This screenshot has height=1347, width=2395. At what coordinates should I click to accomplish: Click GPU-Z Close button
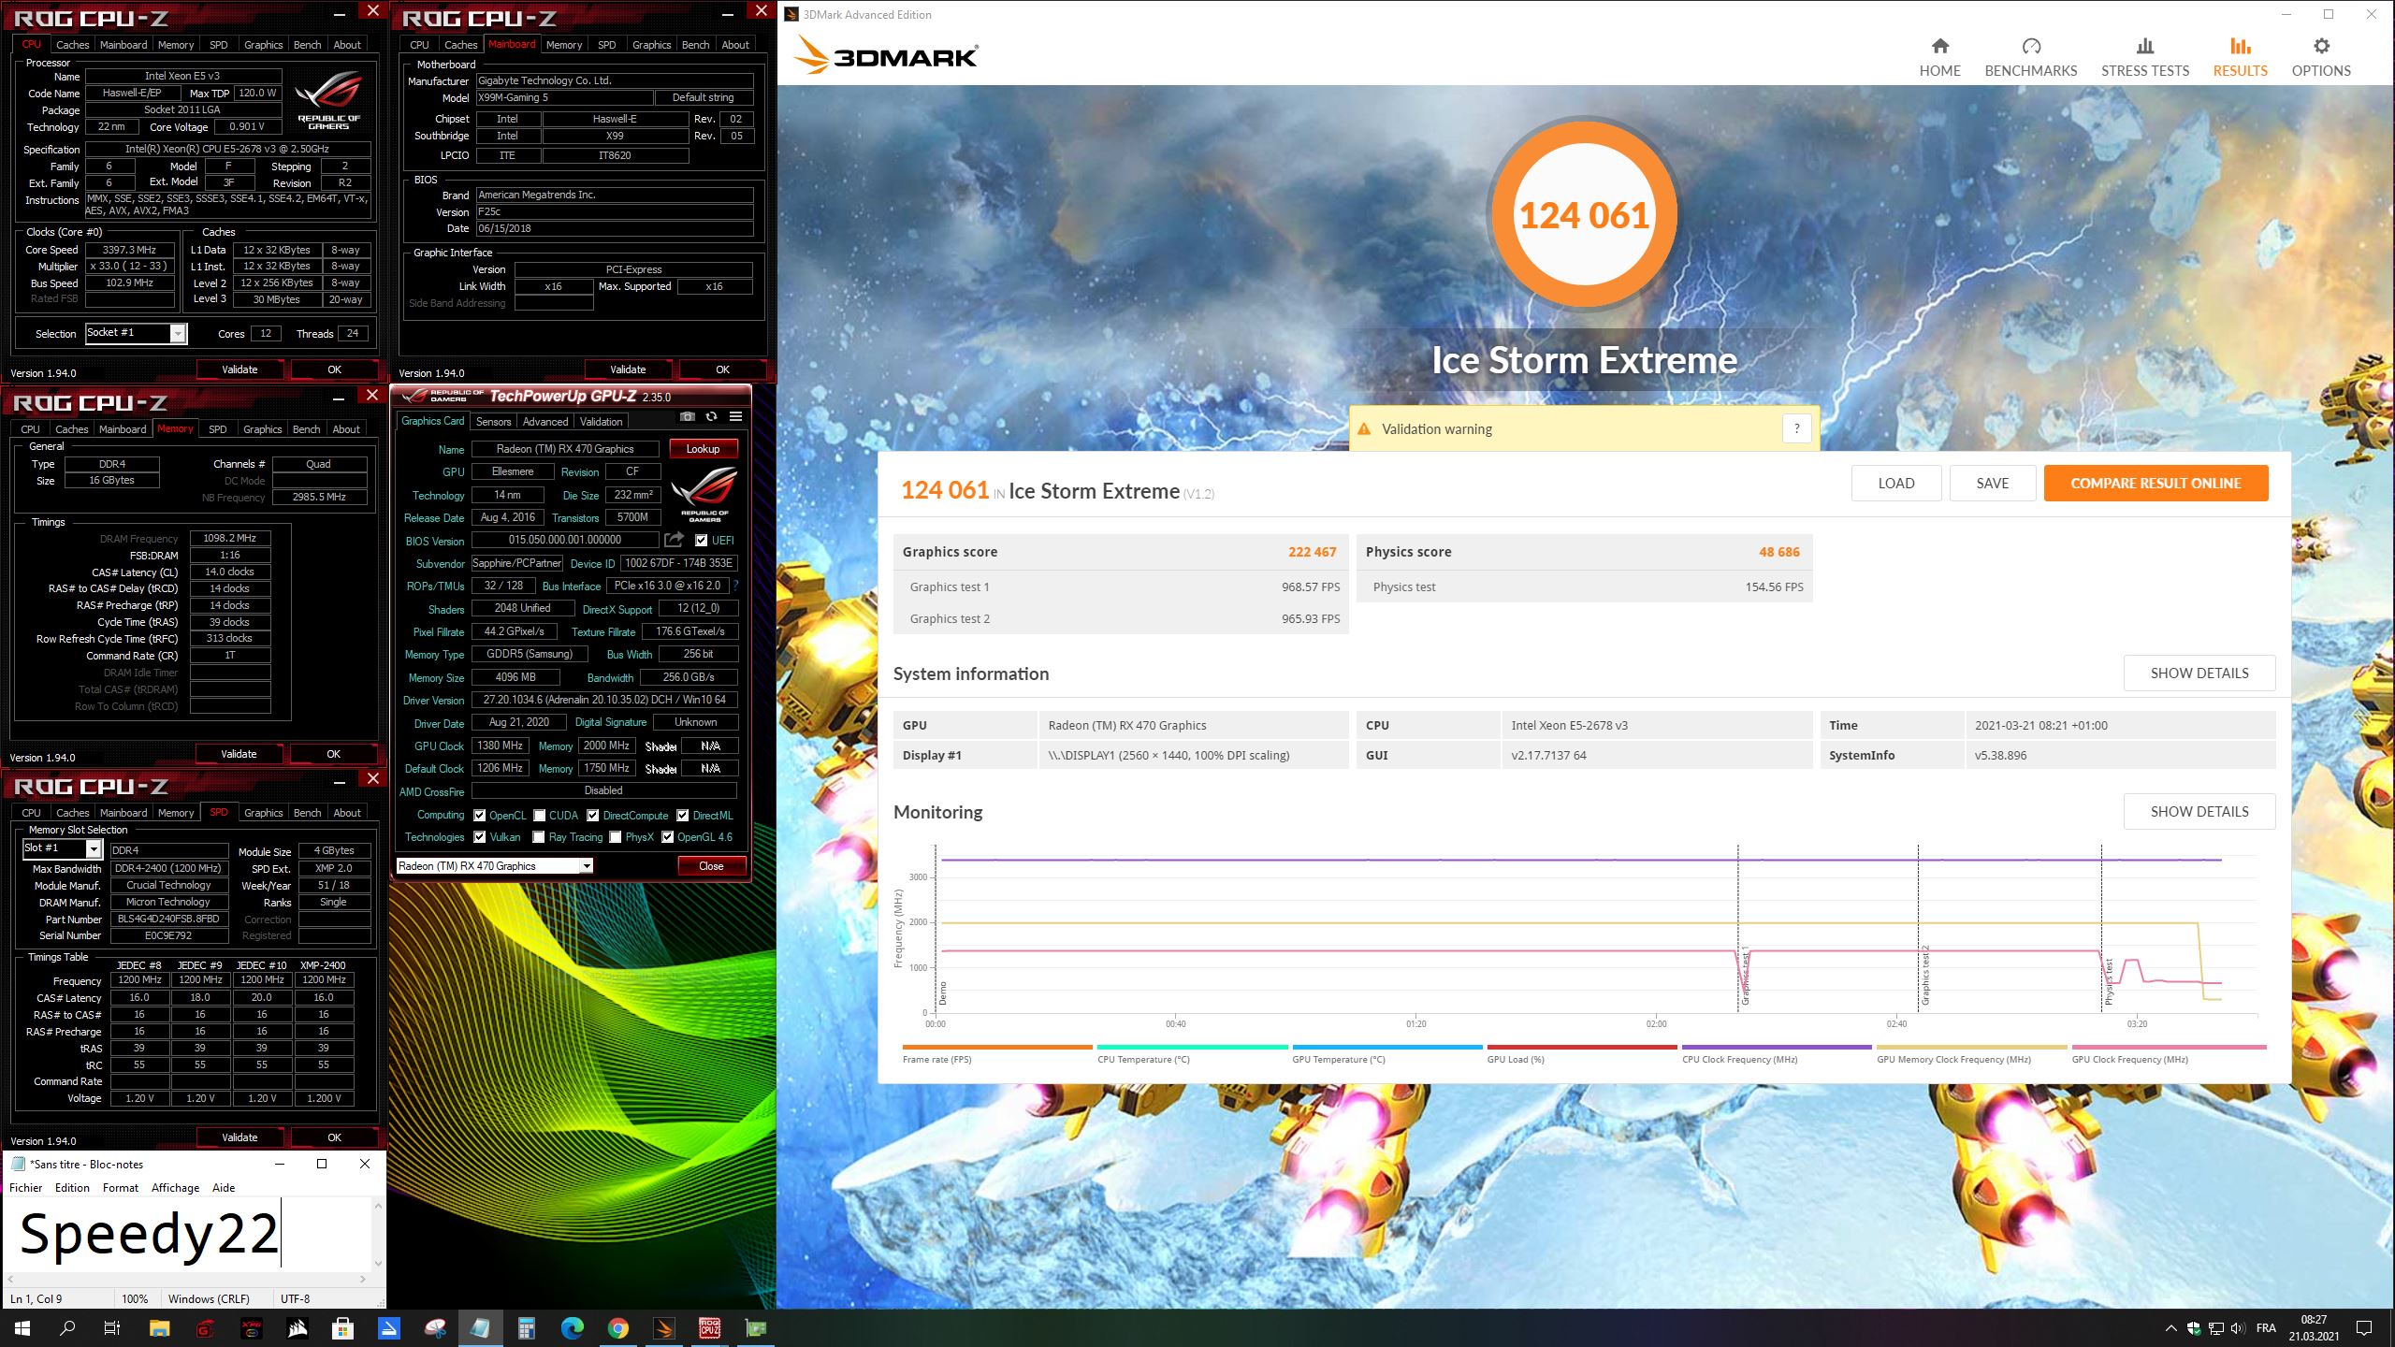coord(711,866)
